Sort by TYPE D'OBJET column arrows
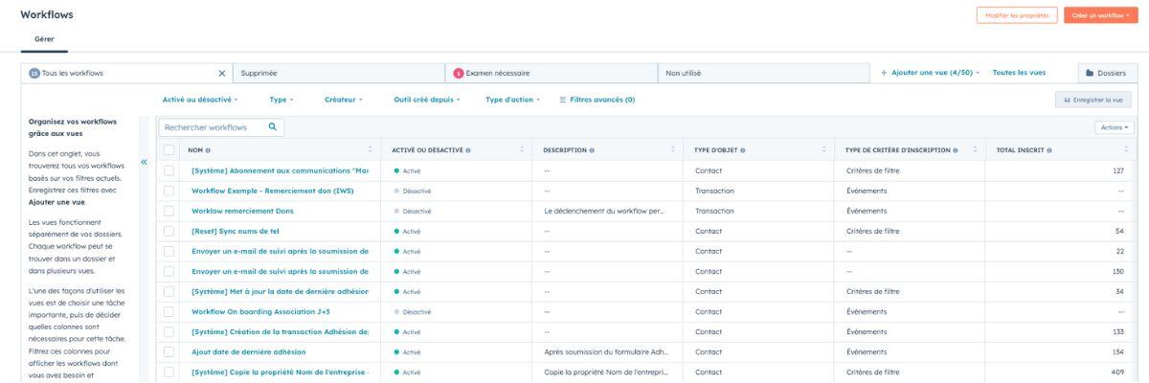The height and width of the screenshot is (383, 1149). pos(823,150)
